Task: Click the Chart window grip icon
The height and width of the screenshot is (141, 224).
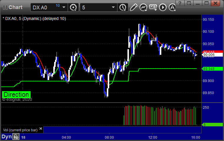Action: tap(5, 7)
